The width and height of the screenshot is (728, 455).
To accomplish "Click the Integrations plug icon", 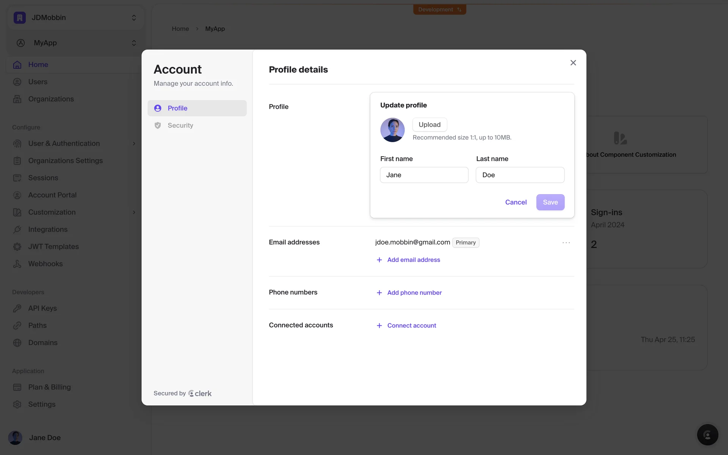I will pos(17,229).
